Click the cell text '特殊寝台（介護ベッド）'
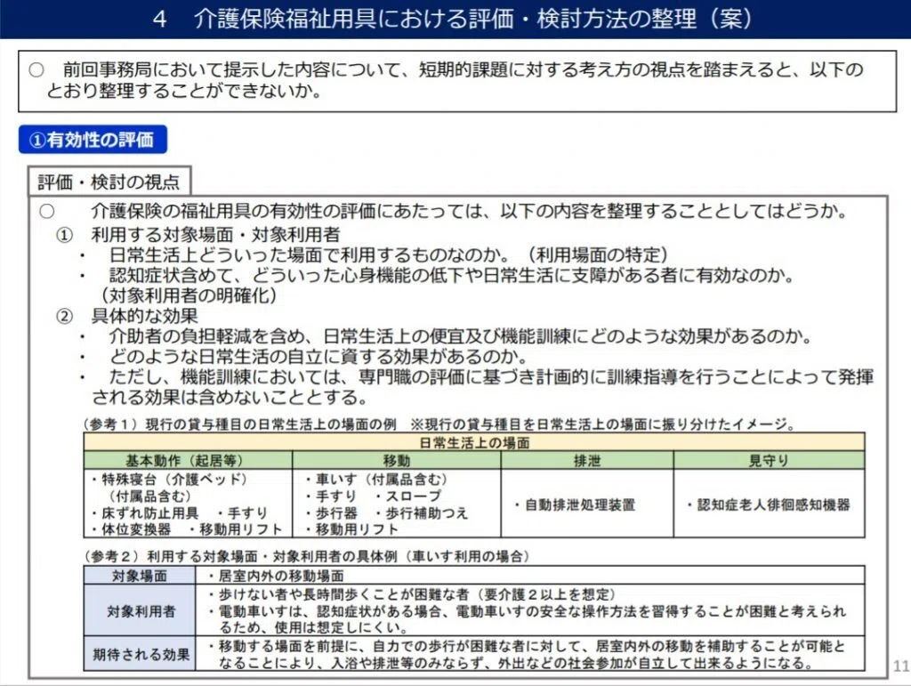This screenshot has height=686, width=911. tap(174, 480)
